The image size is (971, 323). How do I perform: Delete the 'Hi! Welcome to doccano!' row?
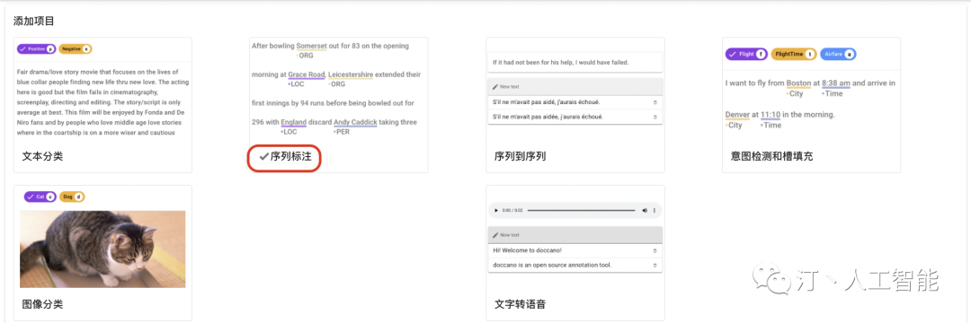click(x=655, y=250)
